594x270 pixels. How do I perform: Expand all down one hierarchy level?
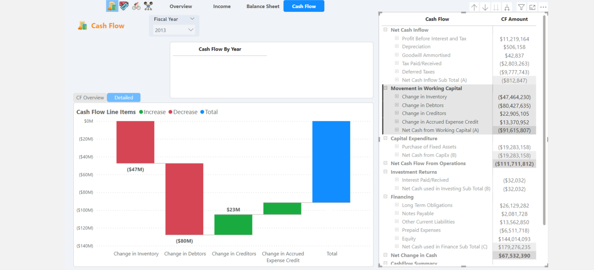pos(507,7)
